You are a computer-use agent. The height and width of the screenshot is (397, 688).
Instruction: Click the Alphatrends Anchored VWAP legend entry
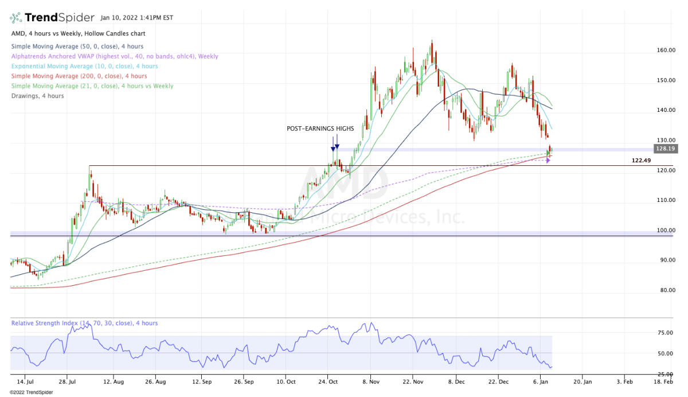tap(114, 56)
